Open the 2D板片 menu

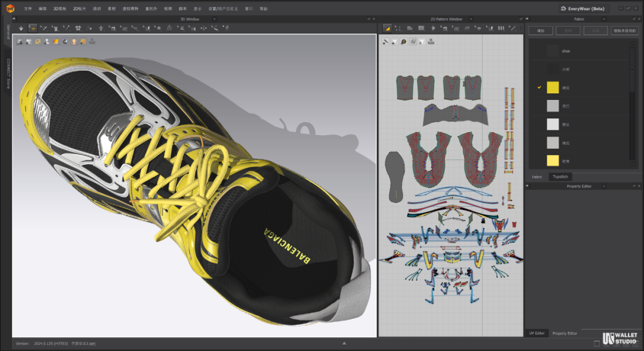coord(79,8)
